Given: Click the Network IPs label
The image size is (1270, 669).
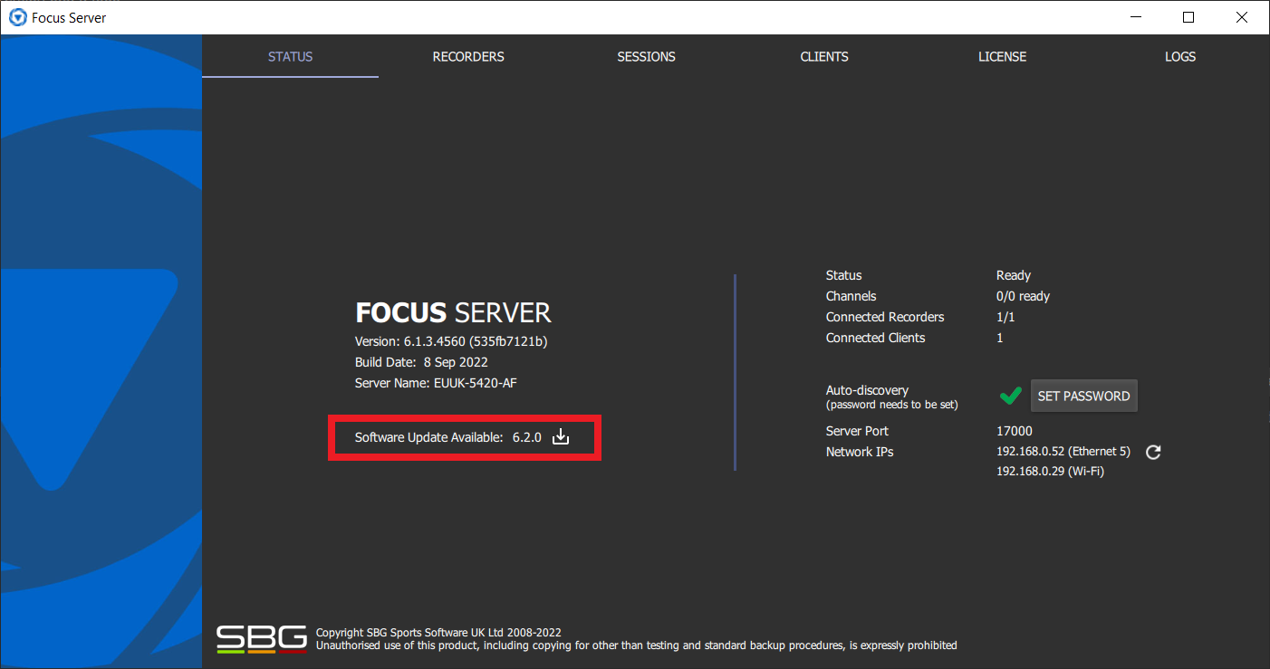Looking at the screenshot, I should pos(860,452).
